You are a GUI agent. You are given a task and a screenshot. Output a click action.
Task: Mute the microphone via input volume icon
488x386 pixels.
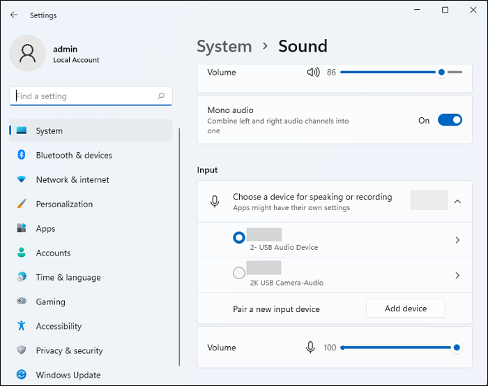[x=311, y=347]
